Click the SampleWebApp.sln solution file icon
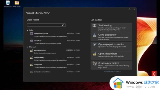The width and height of the screenshot is (160, 90). coord(31,34)
